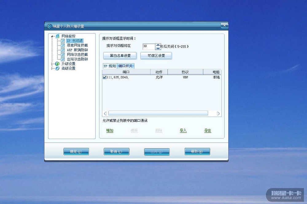307x204 pixels.
Task: Select IP 包过滤 in the tree
Action: coord(75,41)
